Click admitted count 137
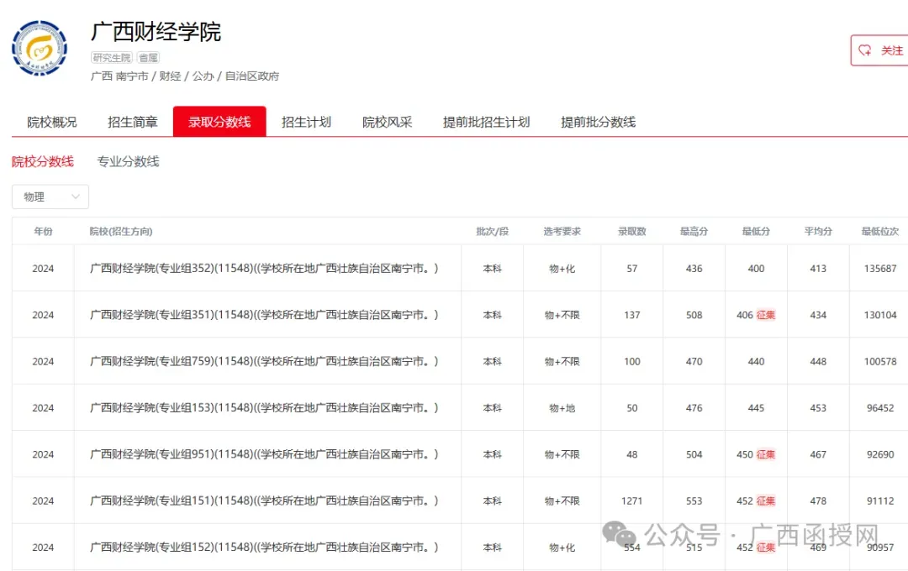Viewport: 908px width, 571px height. point(631,315)
